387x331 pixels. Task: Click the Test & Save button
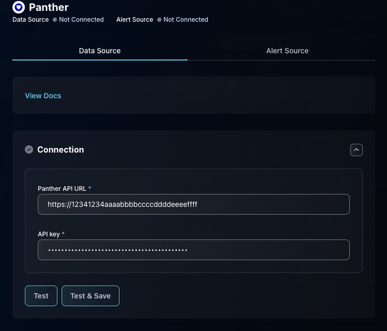coord(91,296)
